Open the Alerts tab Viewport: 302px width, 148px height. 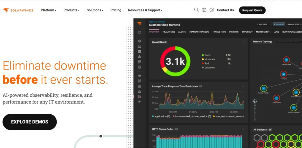[182, 32]
